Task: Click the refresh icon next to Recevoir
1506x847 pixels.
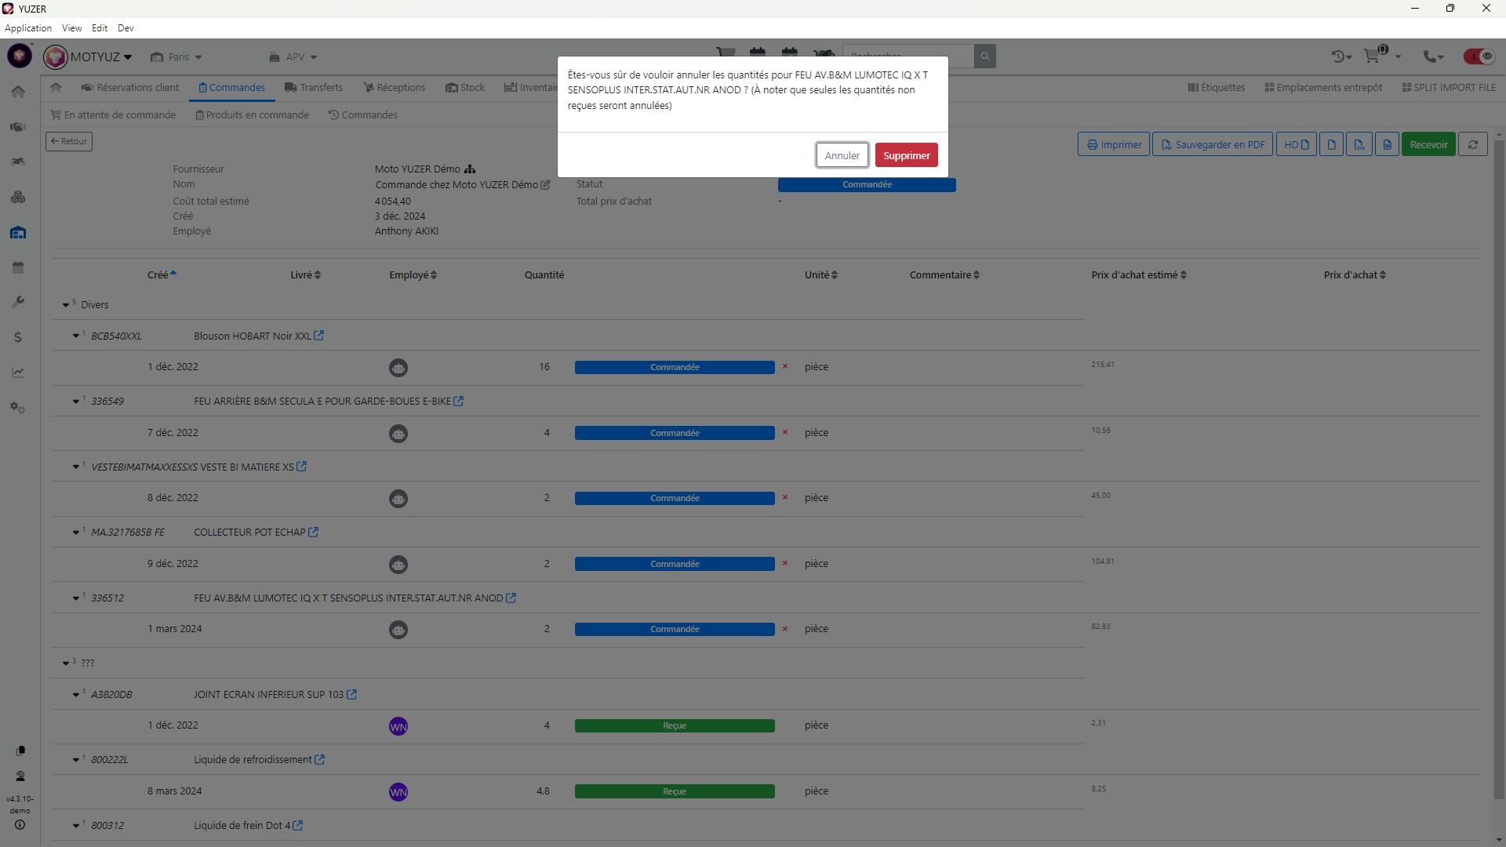Action: (1472, 144)
